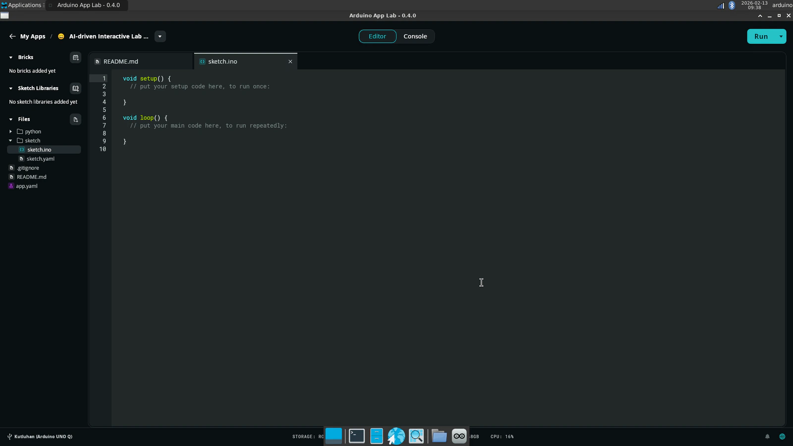The height and width of the screenshot is (446, 793).
Task: Open the app name dropdown arrow
Action: (160, 36)
